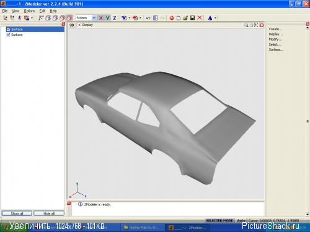310x232 pixels.
Task: Open the materials editor red sphere icon
Action: (x=172, y=18)
